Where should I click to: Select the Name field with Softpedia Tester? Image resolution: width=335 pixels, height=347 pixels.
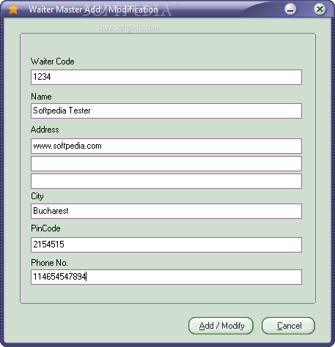point(166,111)
